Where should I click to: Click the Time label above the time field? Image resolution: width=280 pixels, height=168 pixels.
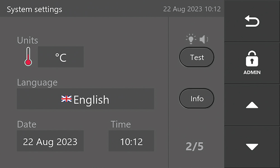(x=121, y=124)
